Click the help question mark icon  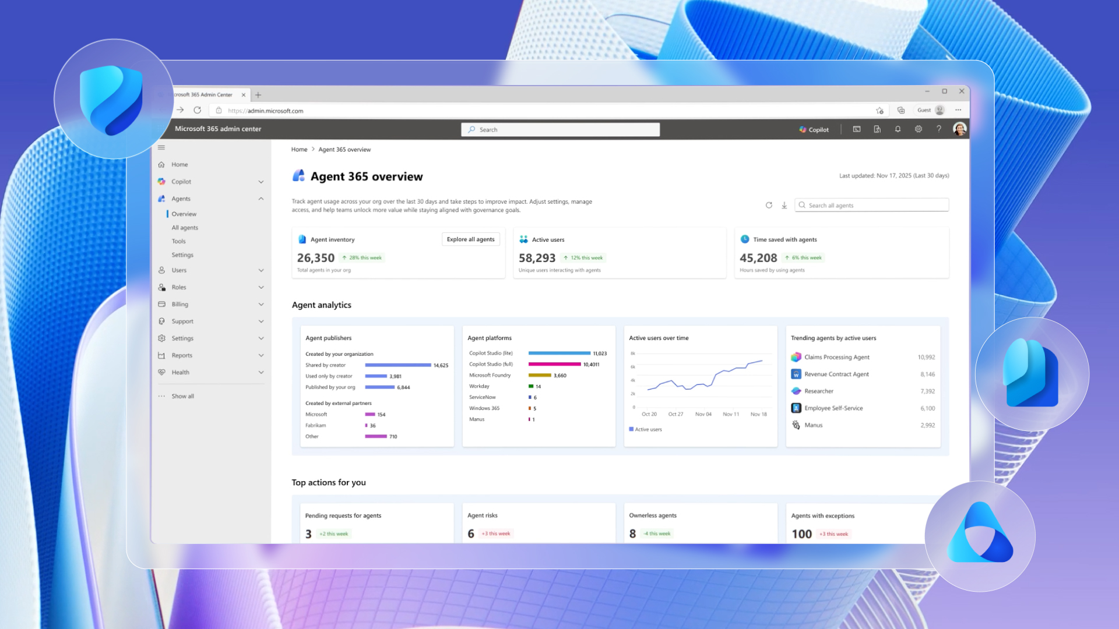click(x=939, y=129)
